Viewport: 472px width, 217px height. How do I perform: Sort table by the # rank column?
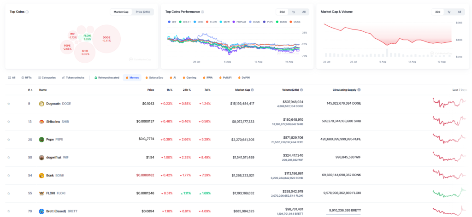pyautogui.click(x=30, y=90)
